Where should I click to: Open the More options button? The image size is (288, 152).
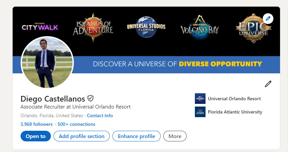(x=175, y=136)
